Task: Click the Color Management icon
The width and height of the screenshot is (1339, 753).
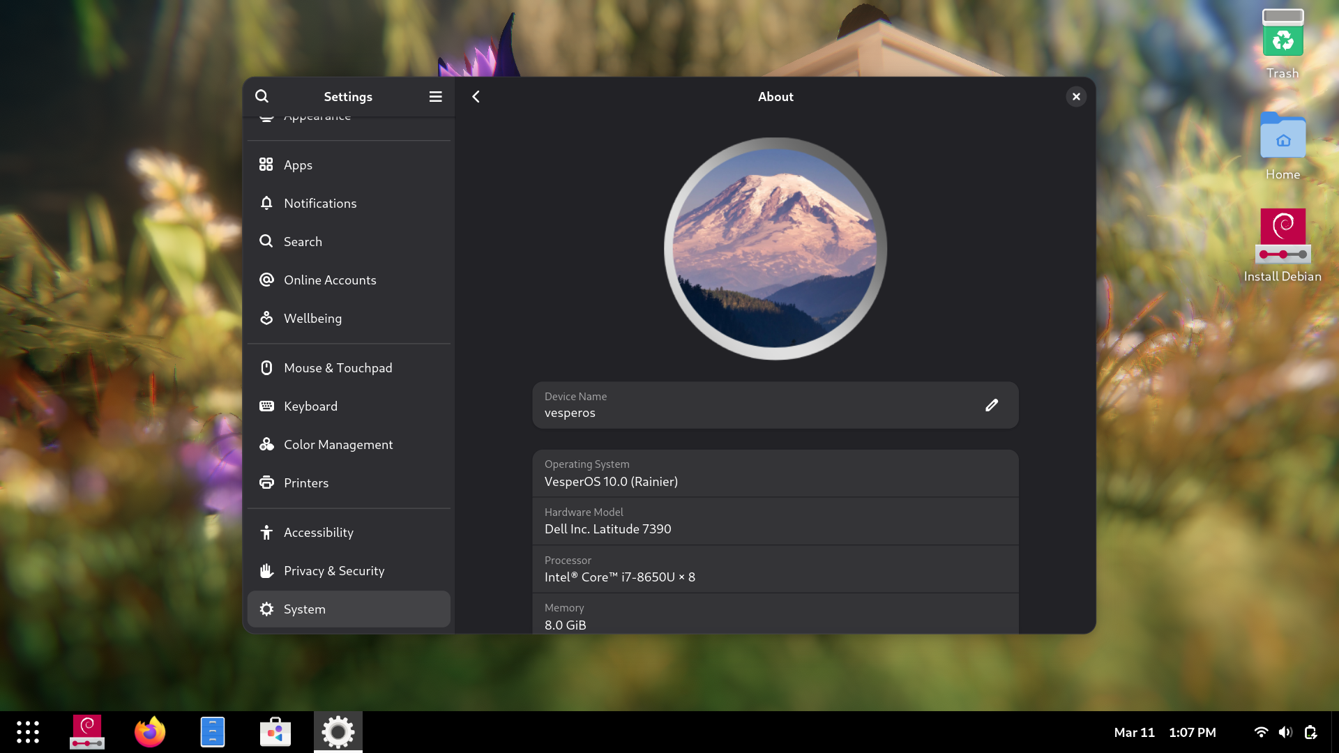Action: (266, 444)
